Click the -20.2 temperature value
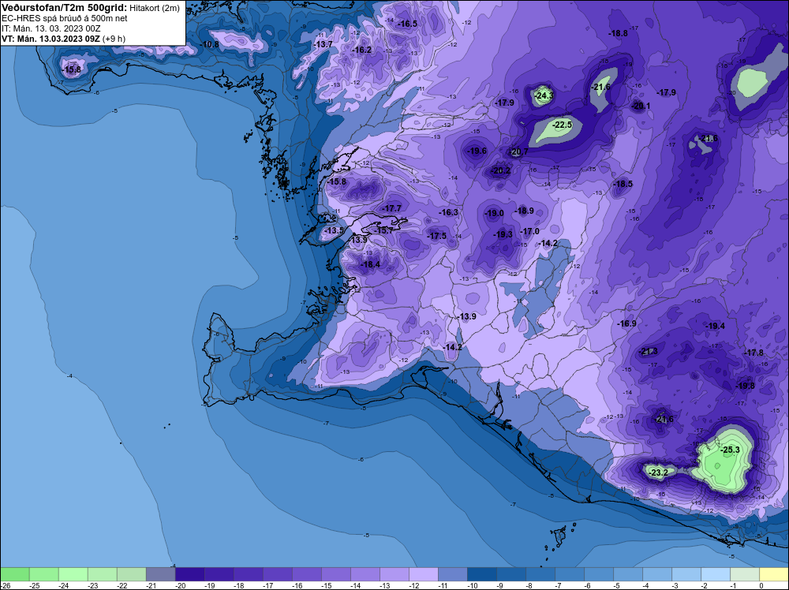The image size is (789, 590). click(x=500, y=171)
